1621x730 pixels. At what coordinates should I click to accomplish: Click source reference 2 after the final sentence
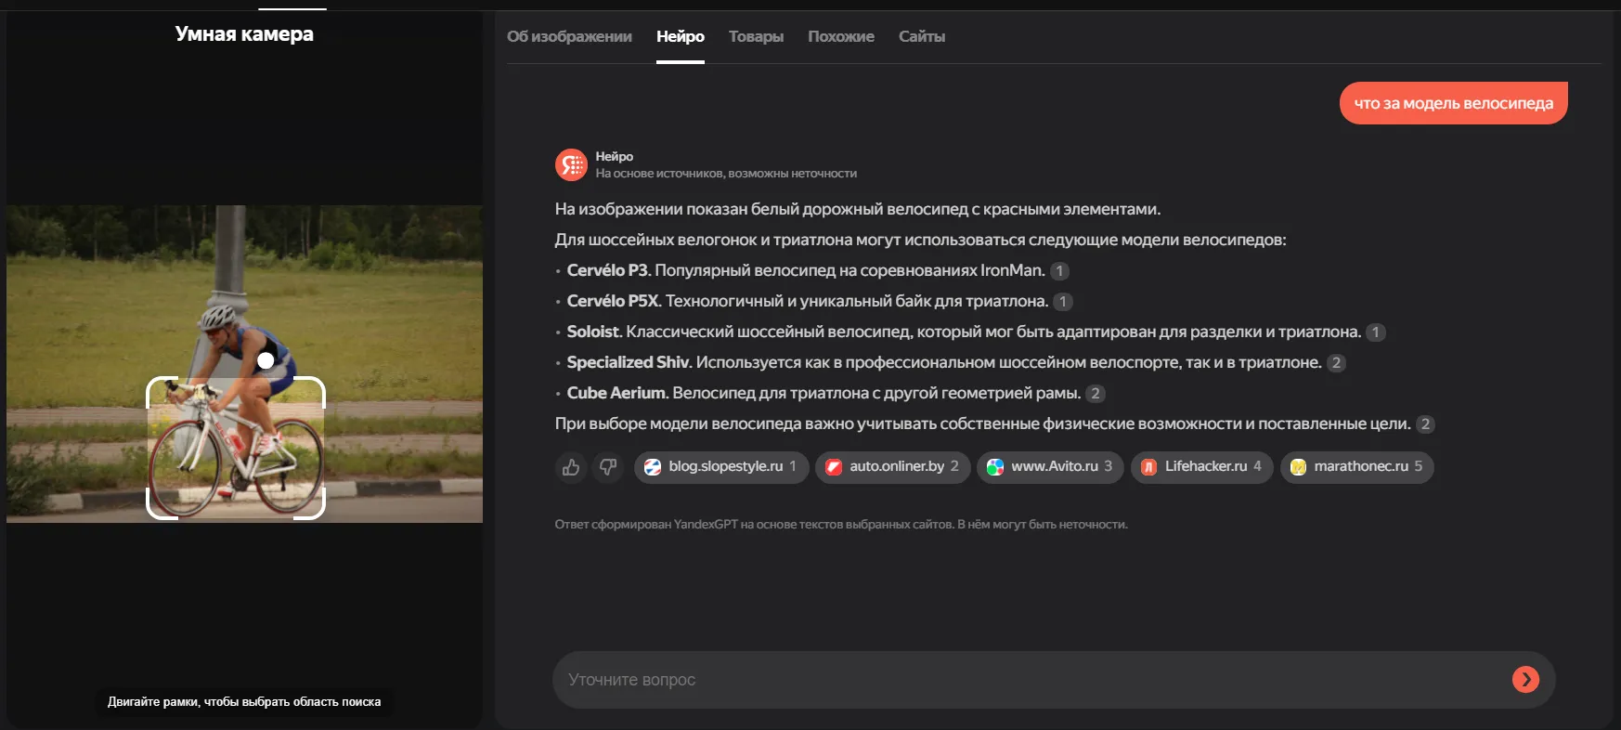1425,424
